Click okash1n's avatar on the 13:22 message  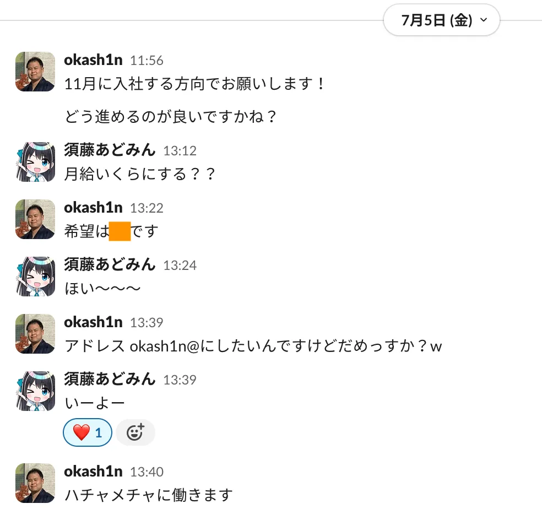point(35,219)
